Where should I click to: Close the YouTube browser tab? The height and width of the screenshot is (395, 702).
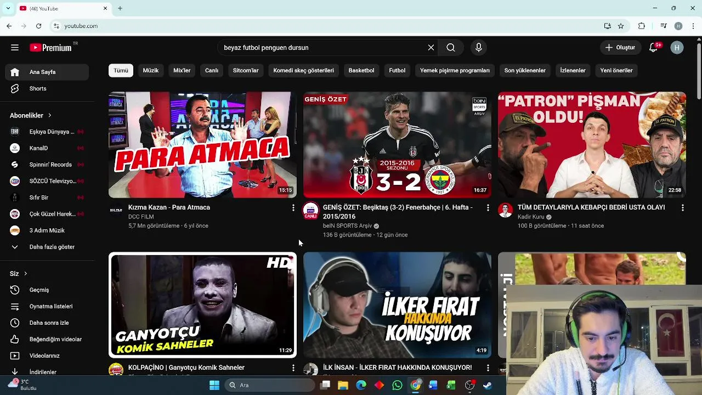pos(105,8)
